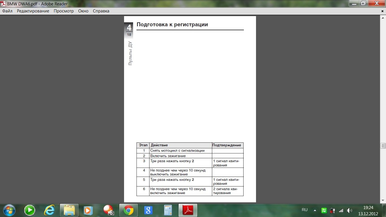
Task: Click the RU language indicator
Action: click(305, 210)
